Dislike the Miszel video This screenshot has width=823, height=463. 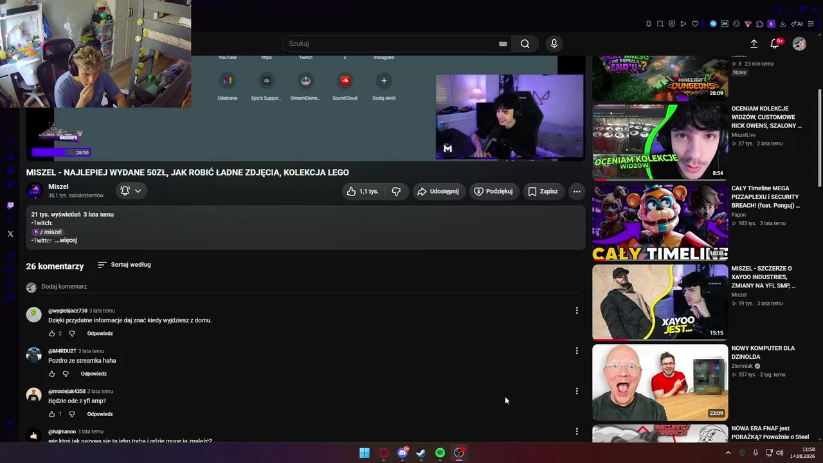pos(397,192)
